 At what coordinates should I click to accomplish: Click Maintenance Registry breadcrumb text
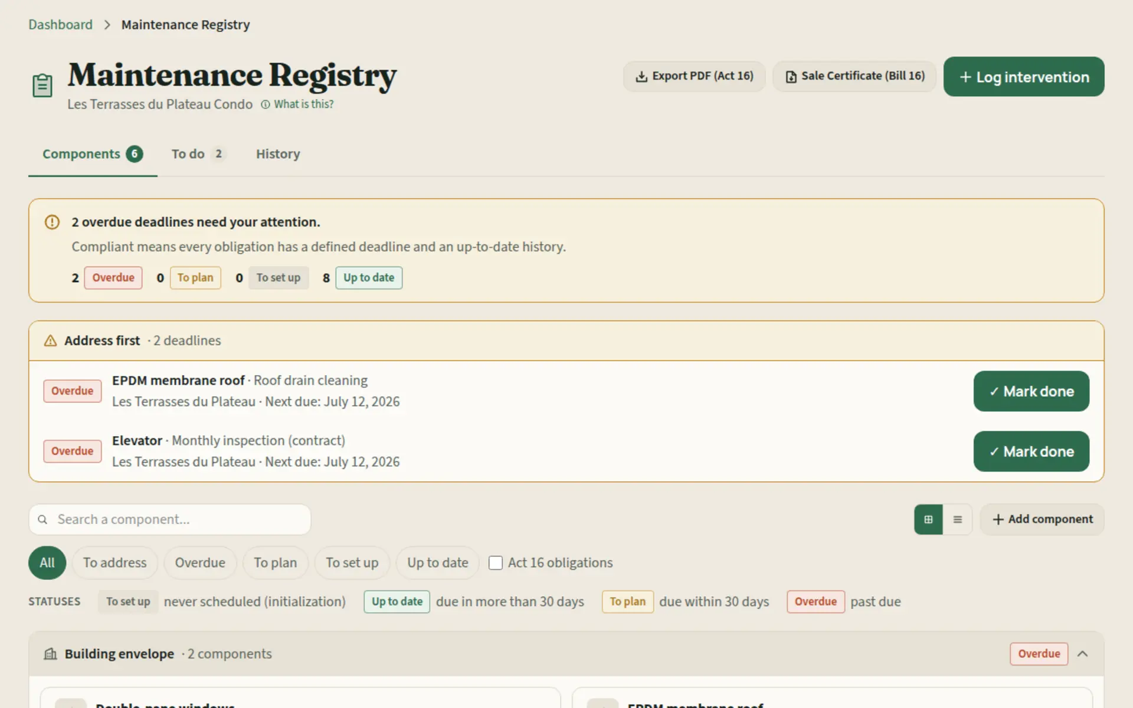pos(185,25)
